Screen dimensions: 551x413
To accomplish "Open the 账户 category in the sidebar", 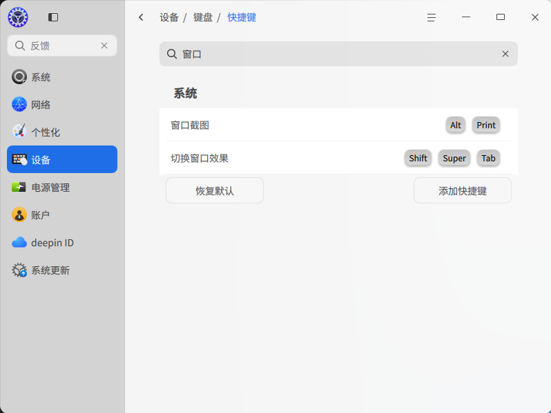I will click(x=62, y=214).
